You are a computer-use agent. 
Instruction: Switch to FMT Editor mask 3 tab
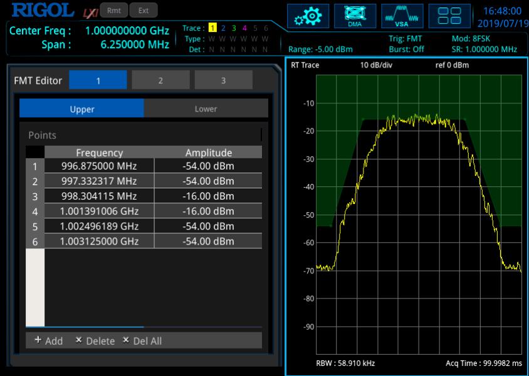[223, 80]
